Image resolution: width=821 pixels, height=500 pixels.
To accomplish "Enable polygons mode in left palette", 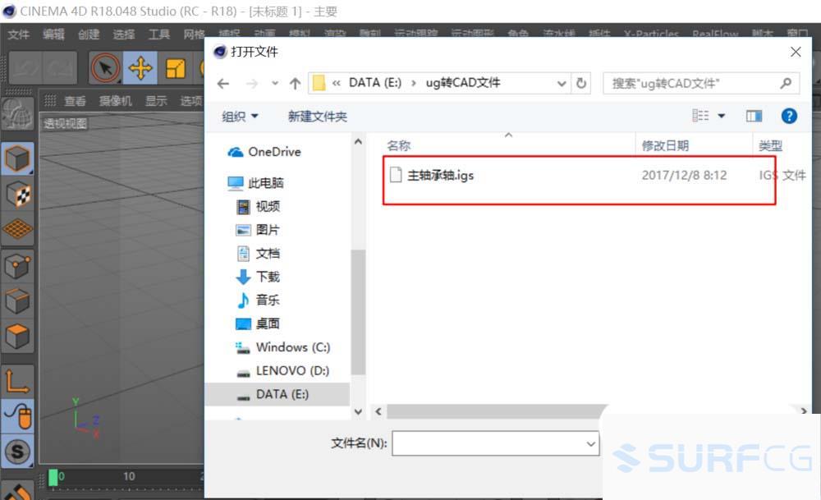I will coord(17,336).
